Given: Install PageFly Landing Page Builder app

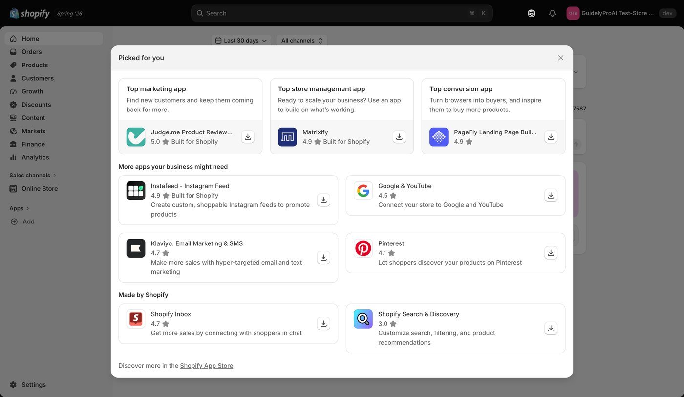Looking at the screenshot, I should point(551,137).
